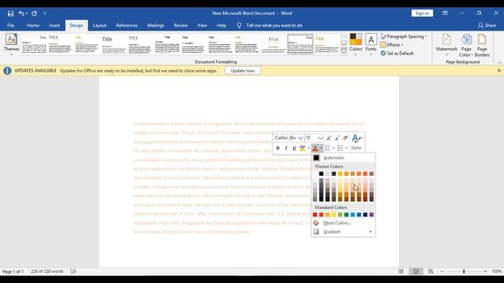Image resolution: width=504 pixels, height=283 pixels.
Task: Click the Save icon in the title bar
Action: click(x=10, y=13)
